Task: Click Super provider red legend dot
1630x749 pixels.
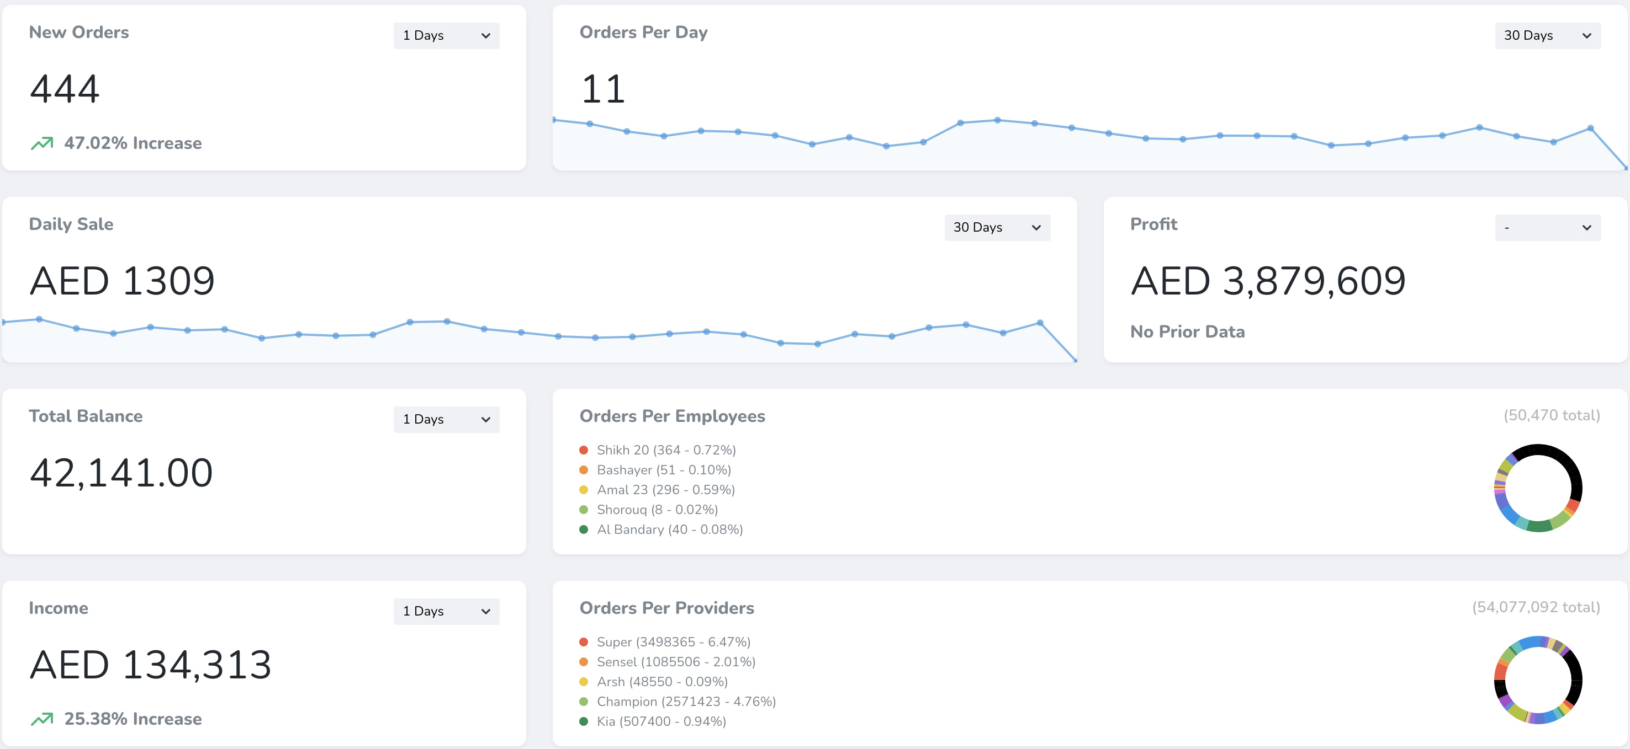Action: point(584,642)
